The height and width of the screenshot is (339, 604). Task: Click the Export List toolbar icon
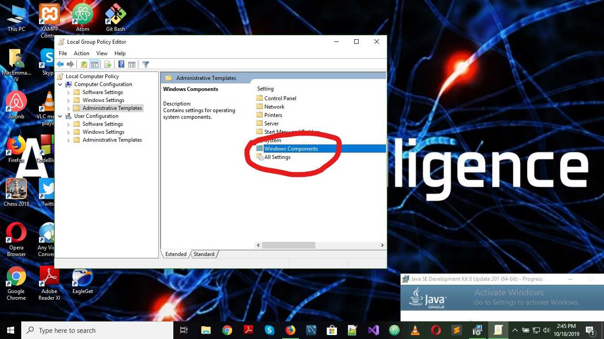pyautogui.click(x=107, y=64)
